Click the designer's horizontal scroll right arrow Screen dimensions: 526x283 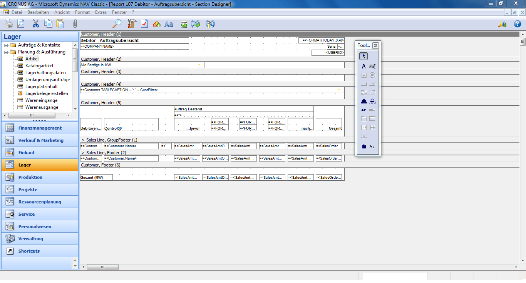516,267
